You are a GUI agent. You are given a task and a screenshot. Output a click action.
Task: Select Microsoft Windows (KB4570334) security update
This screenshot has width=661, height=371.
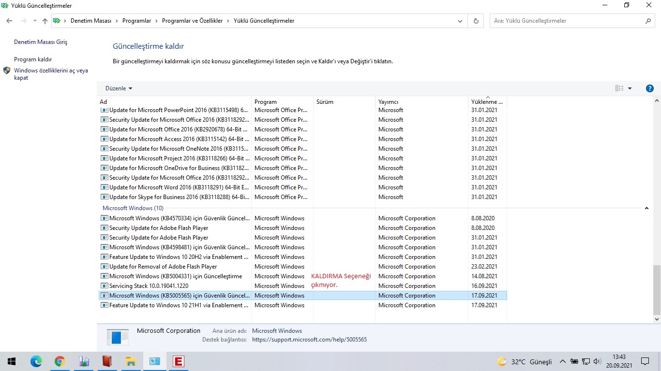[303, 218]
